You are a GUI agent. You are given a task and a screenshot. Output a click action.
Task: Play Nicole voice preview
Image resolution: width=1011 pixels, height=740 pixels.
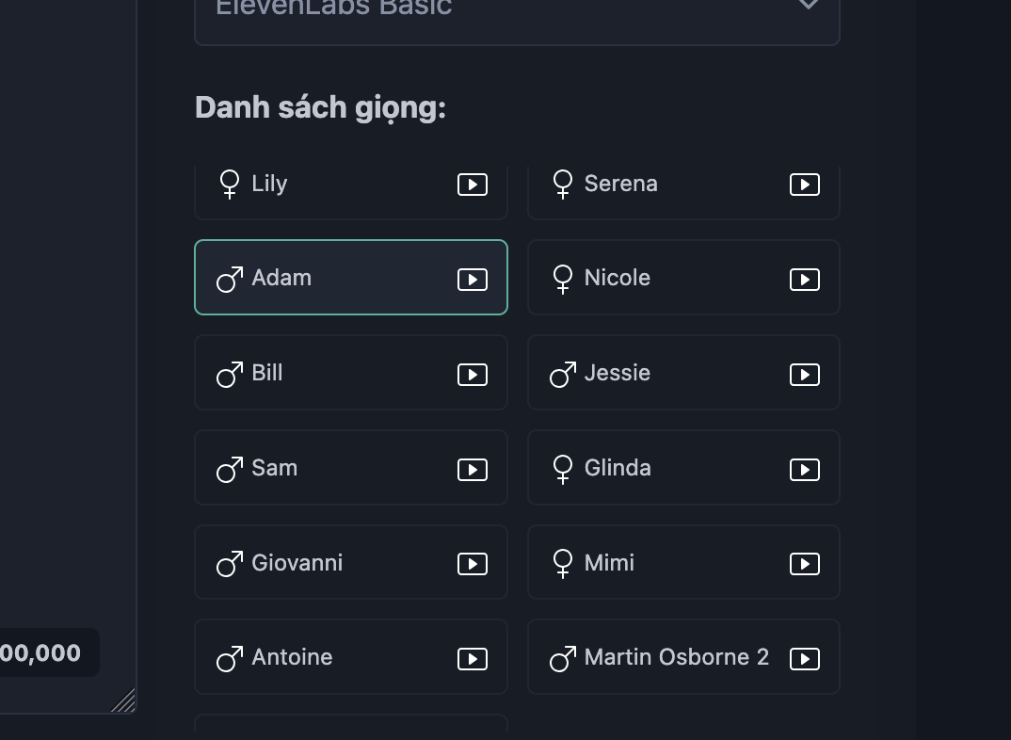805,279
